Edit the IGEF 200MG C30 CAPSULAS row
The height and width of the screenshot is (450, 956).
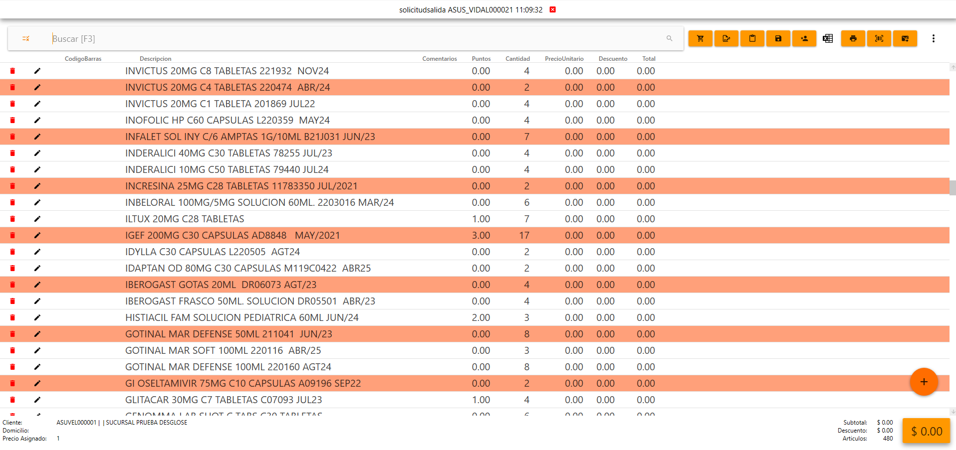[x=37, y=235]
